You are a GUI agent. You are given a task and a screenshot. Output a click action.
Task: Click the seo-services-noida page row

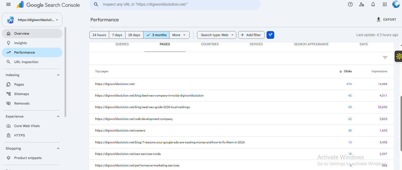tap(241, 154)
